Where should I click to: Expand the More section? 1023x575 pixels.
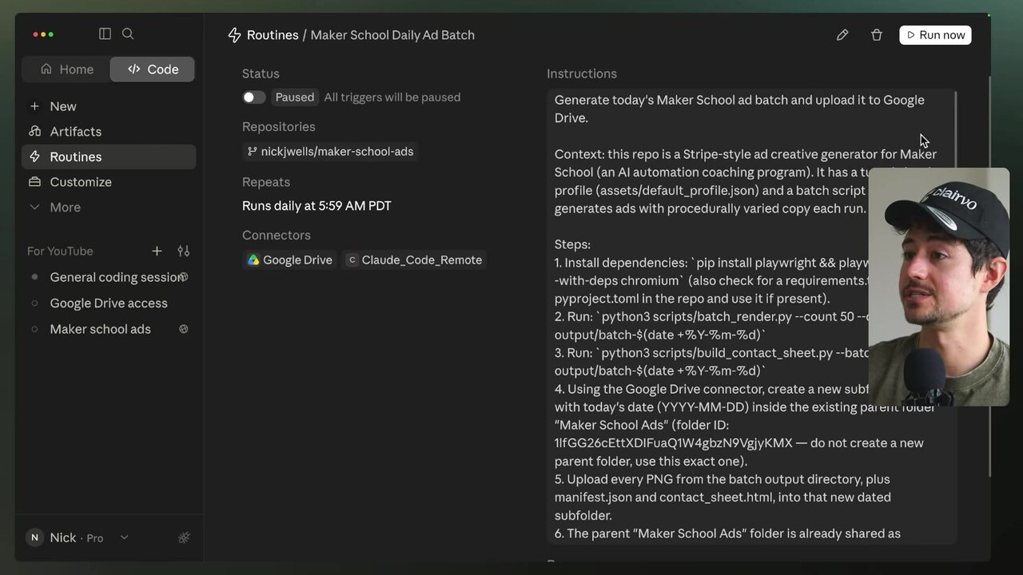(x=109, y=207)
